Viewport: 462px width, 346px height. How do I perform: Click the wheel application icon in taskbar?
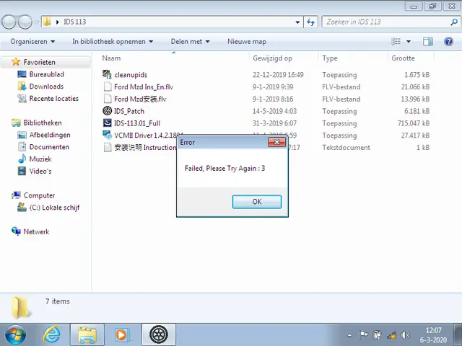pyautogui.click(x=158, y=334)
